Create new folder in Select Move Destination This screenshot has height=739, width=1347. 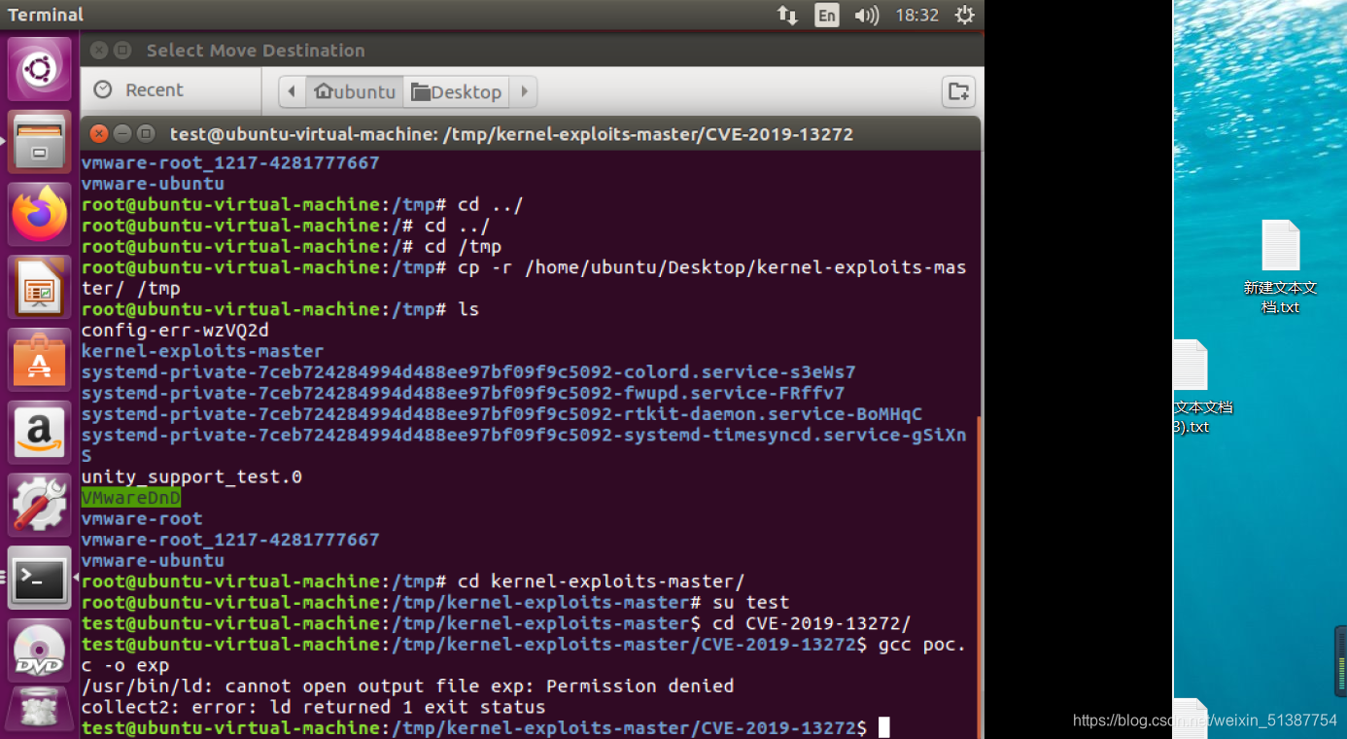coord(958,91)
